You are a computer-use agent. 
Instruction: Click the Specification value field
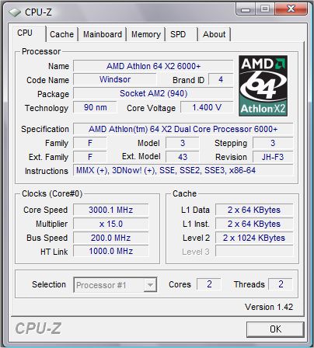pos(183,129)
